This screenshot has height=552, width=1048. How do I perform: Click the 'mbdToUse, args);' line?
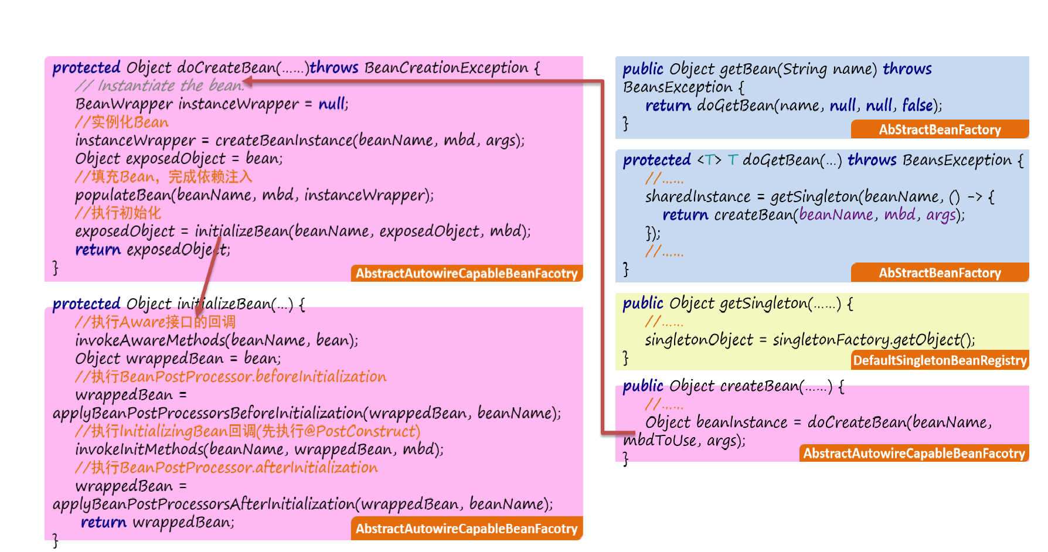pos(684,440)
